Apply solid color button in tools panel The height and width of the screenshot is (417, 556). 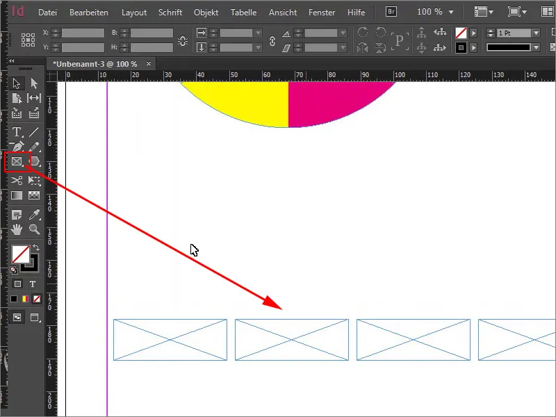(13, 299)
